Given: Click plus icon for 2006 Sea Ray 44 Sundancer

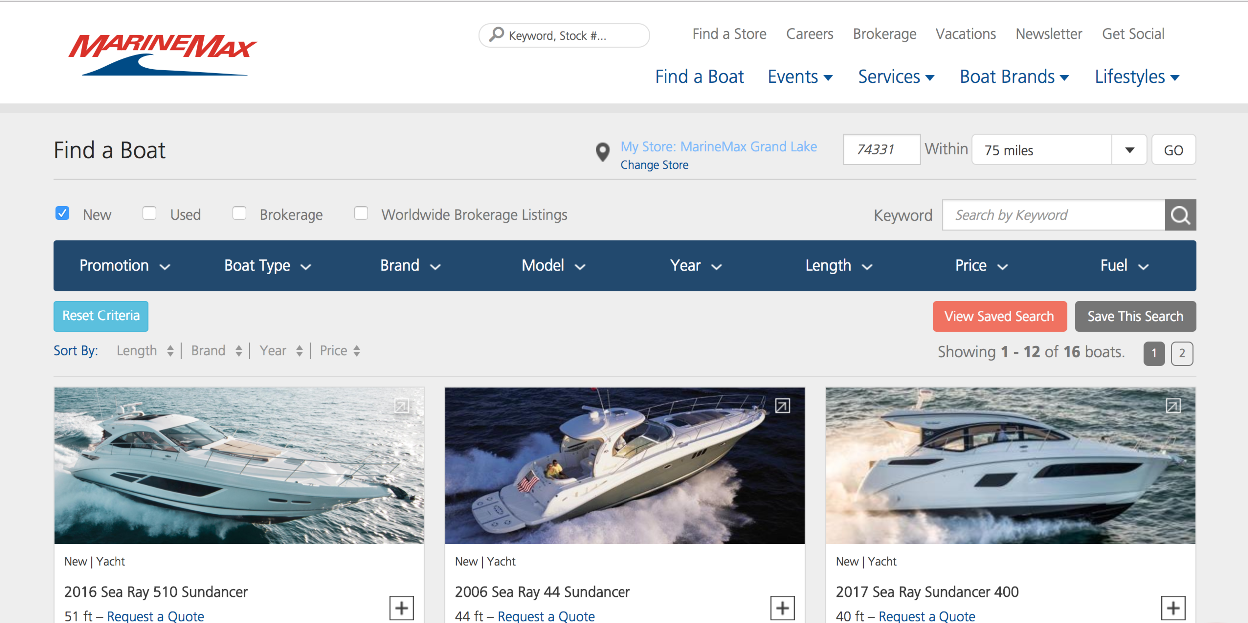Looking at the screenshot, I should (782, 608).
